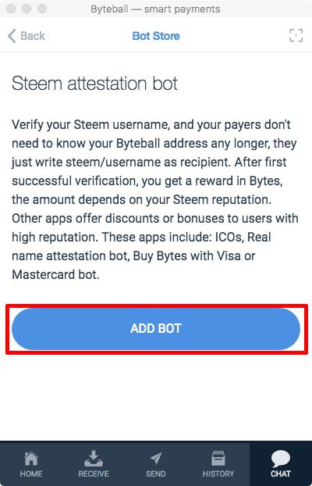This screenshot has height=486, width=312.
Task: Click the house icon in bottom bar
Action: coord(31,459)
